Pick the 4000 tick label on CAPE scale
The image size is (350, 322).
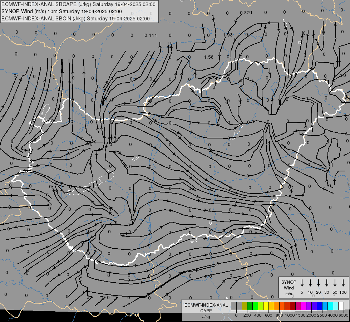coord(333,315)
